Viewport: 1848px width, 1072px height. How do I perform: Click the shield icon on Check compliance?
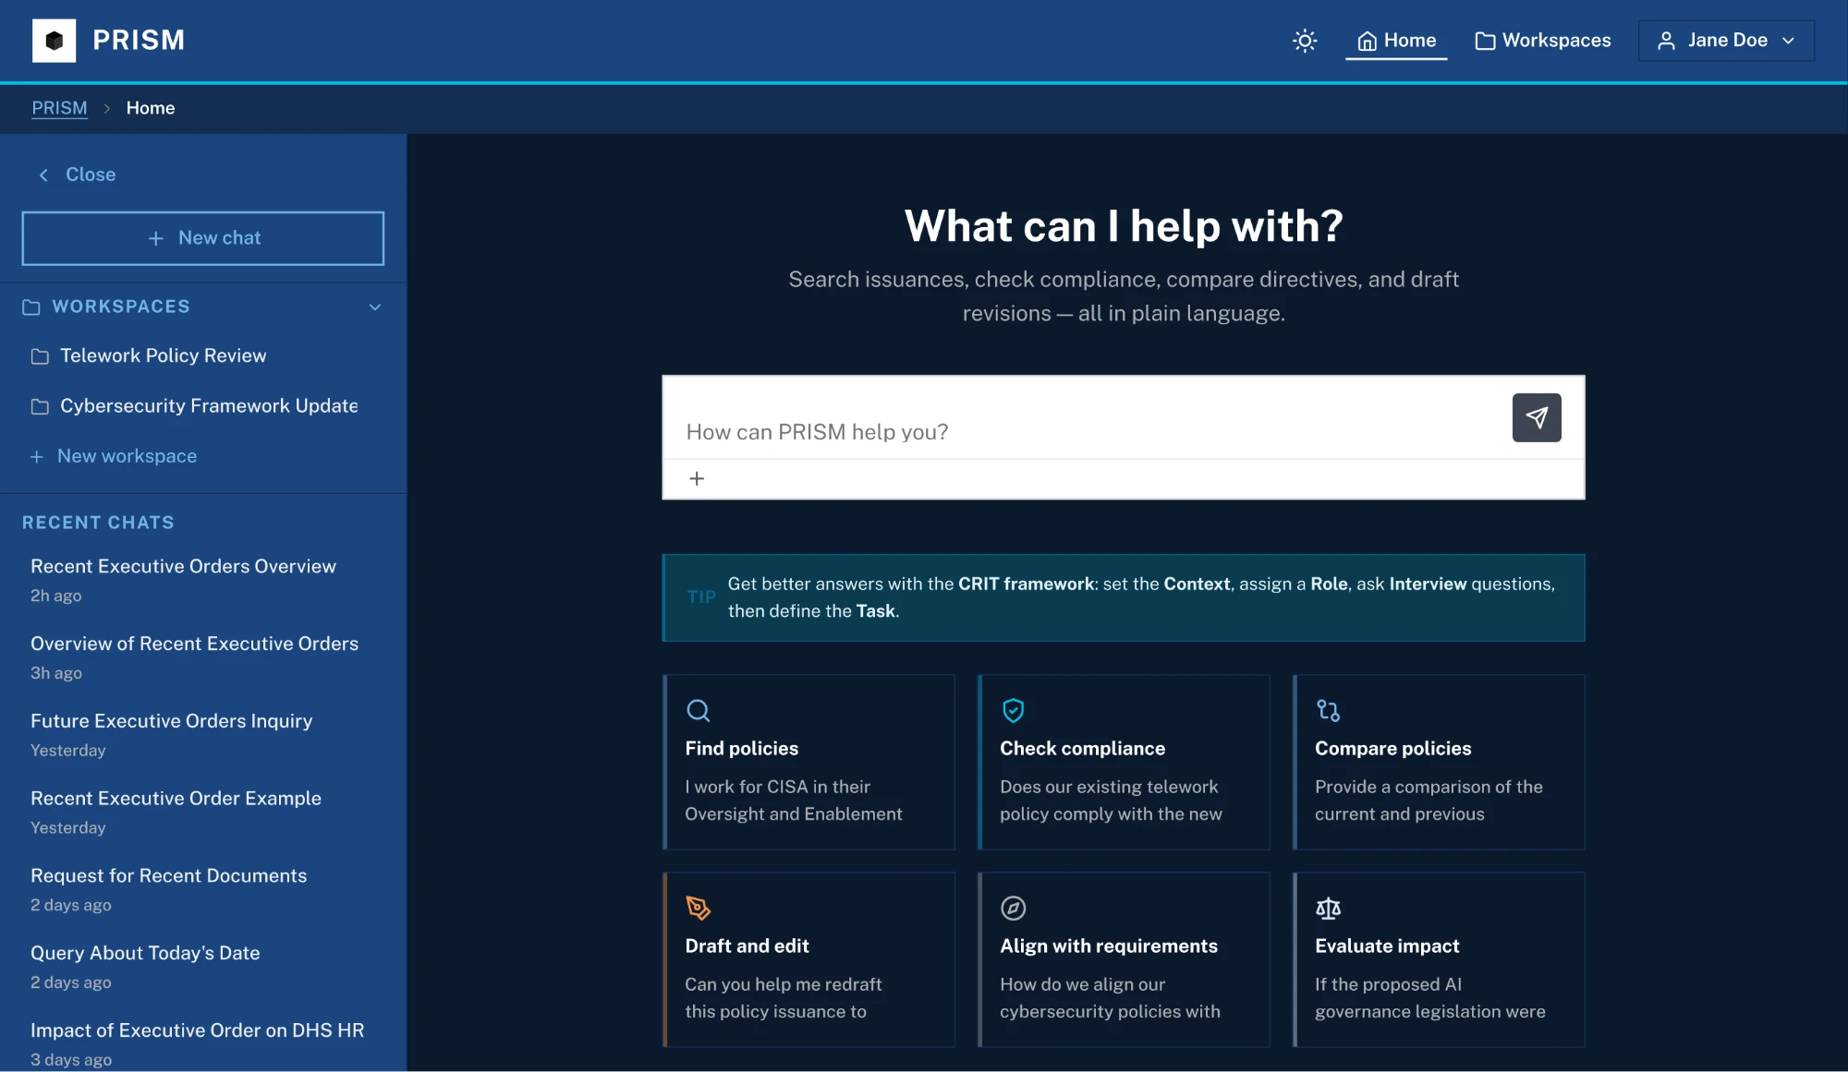(x=1013, y=710)
